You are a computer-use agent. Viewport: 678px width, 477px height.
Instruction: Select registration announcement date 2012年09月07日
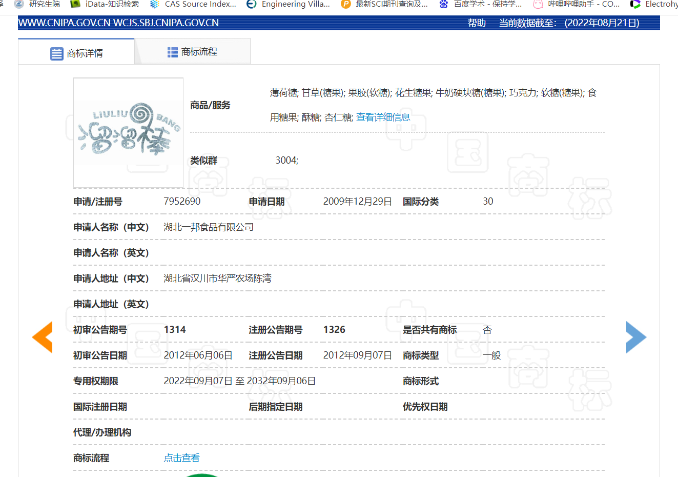[x=358, y=355]
